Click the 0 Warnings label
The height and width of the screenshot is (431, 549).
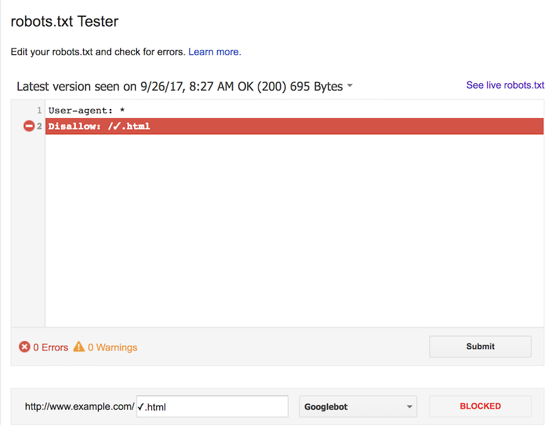(112, 347)
